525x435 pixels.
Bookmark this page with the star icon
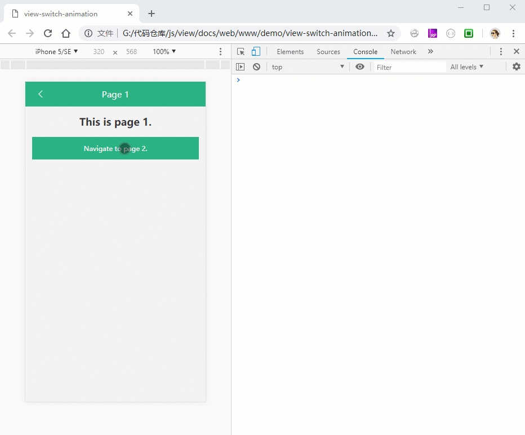coord(391,33)
